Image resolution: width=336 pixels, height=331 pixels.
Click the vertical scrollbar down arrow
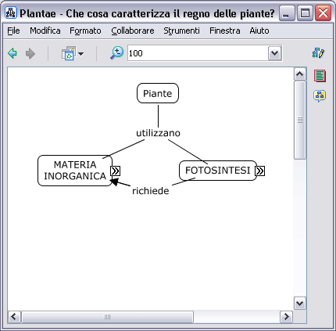[299, 304]
